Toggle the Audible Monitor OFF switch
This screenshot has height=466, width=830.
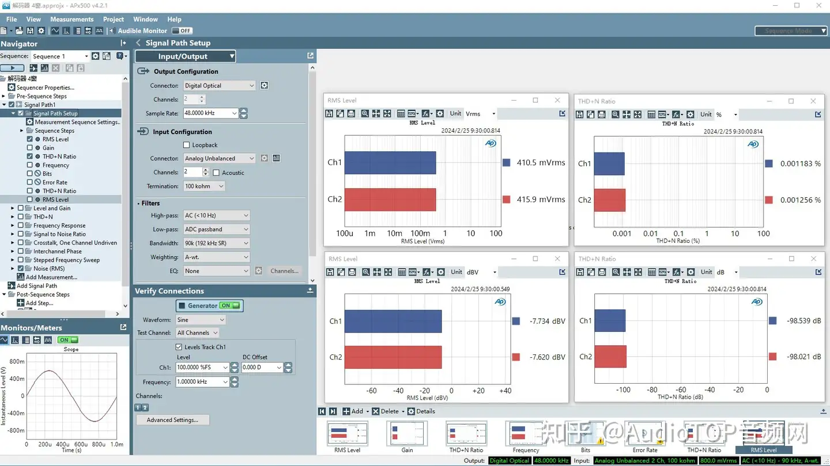pyautogui.click(x=182, y=30)
